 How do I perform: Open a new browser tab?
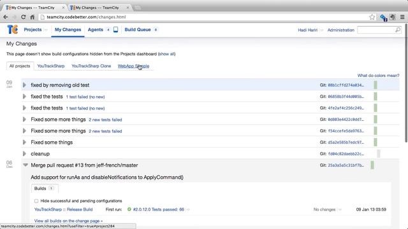click(138, 8)
